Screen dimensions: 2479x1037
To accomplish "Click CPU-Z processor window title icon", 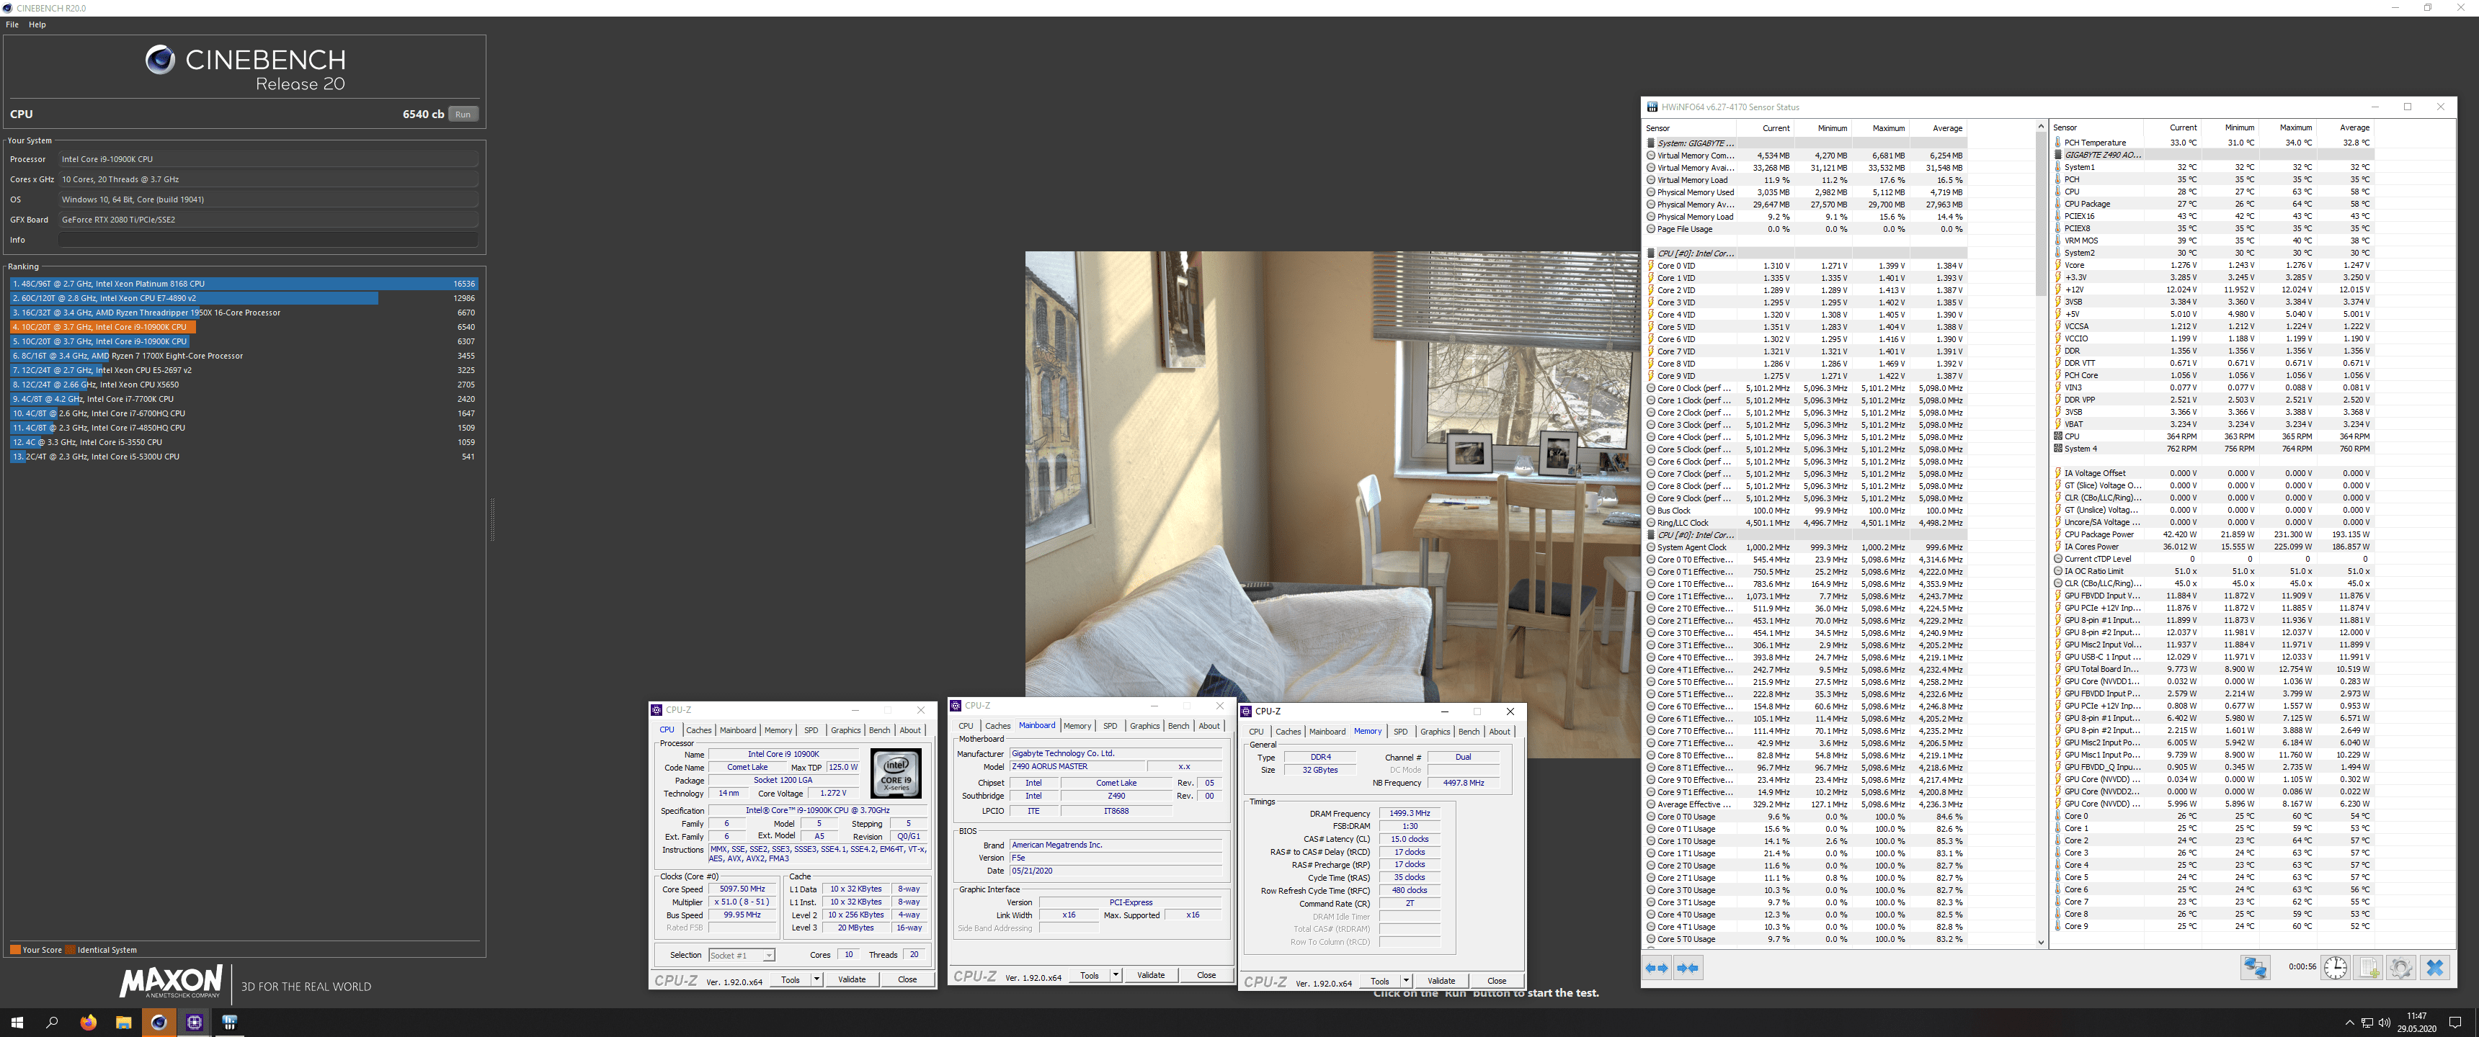I will point(657,710).
